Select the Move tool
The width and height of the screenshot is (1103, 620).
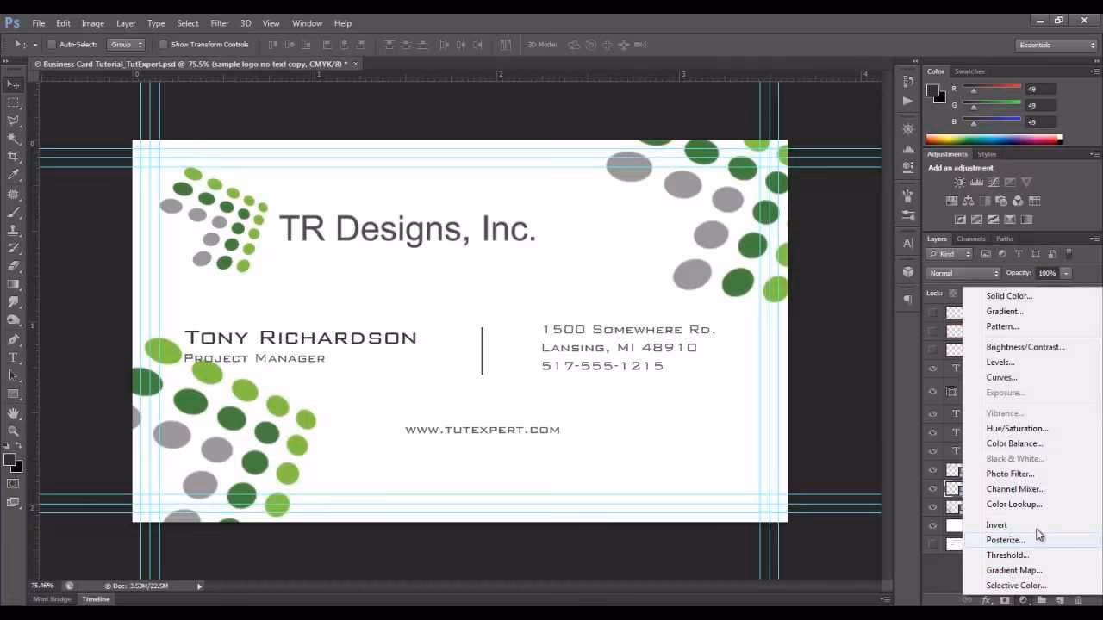pyautogui.click(x=12, y=85)
